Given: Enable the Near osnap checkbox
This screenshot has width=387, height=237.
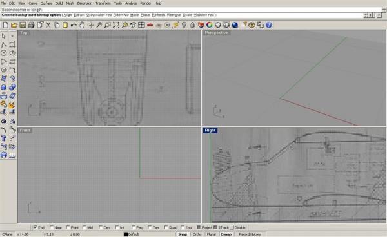Looking at the screenshot, I should [x=52, y=227].
